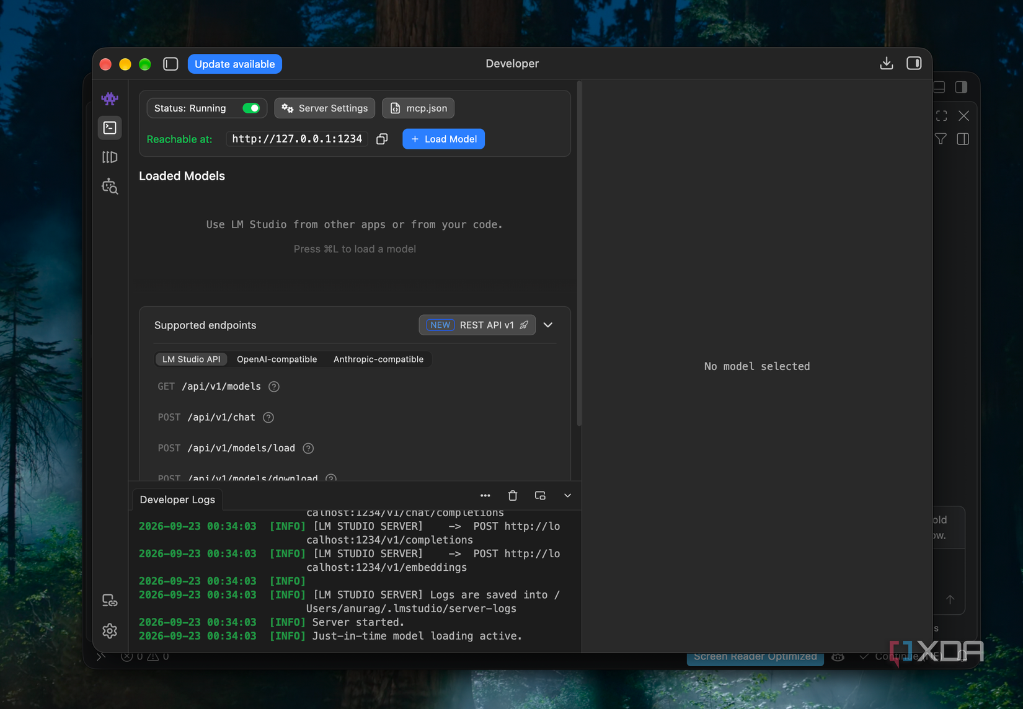Click the fullscreen brackets icon in background window
Image resolution: width=1023 pixels, height=709 pixels.
point(941,116)
